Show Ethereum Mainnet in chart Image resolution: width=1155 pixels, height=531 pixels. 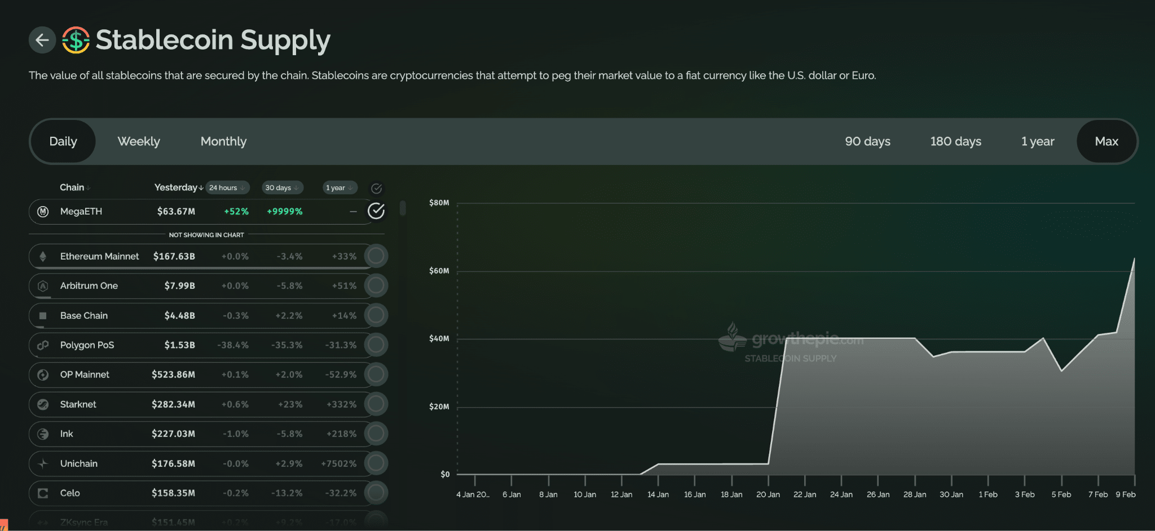point(376,256)
